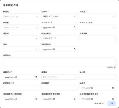Click the 法定調書合計表送信日 label
Screen dimensions: 119x108
tap(12, 94)
